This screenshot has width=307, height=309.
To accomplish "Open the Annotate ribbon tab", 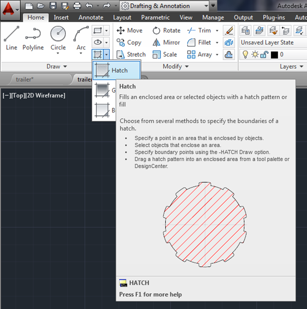I will (x=91, y=18).
